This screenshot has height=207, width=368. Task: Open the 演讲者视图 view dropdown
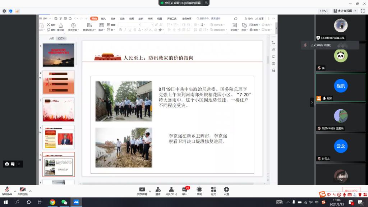345,11
